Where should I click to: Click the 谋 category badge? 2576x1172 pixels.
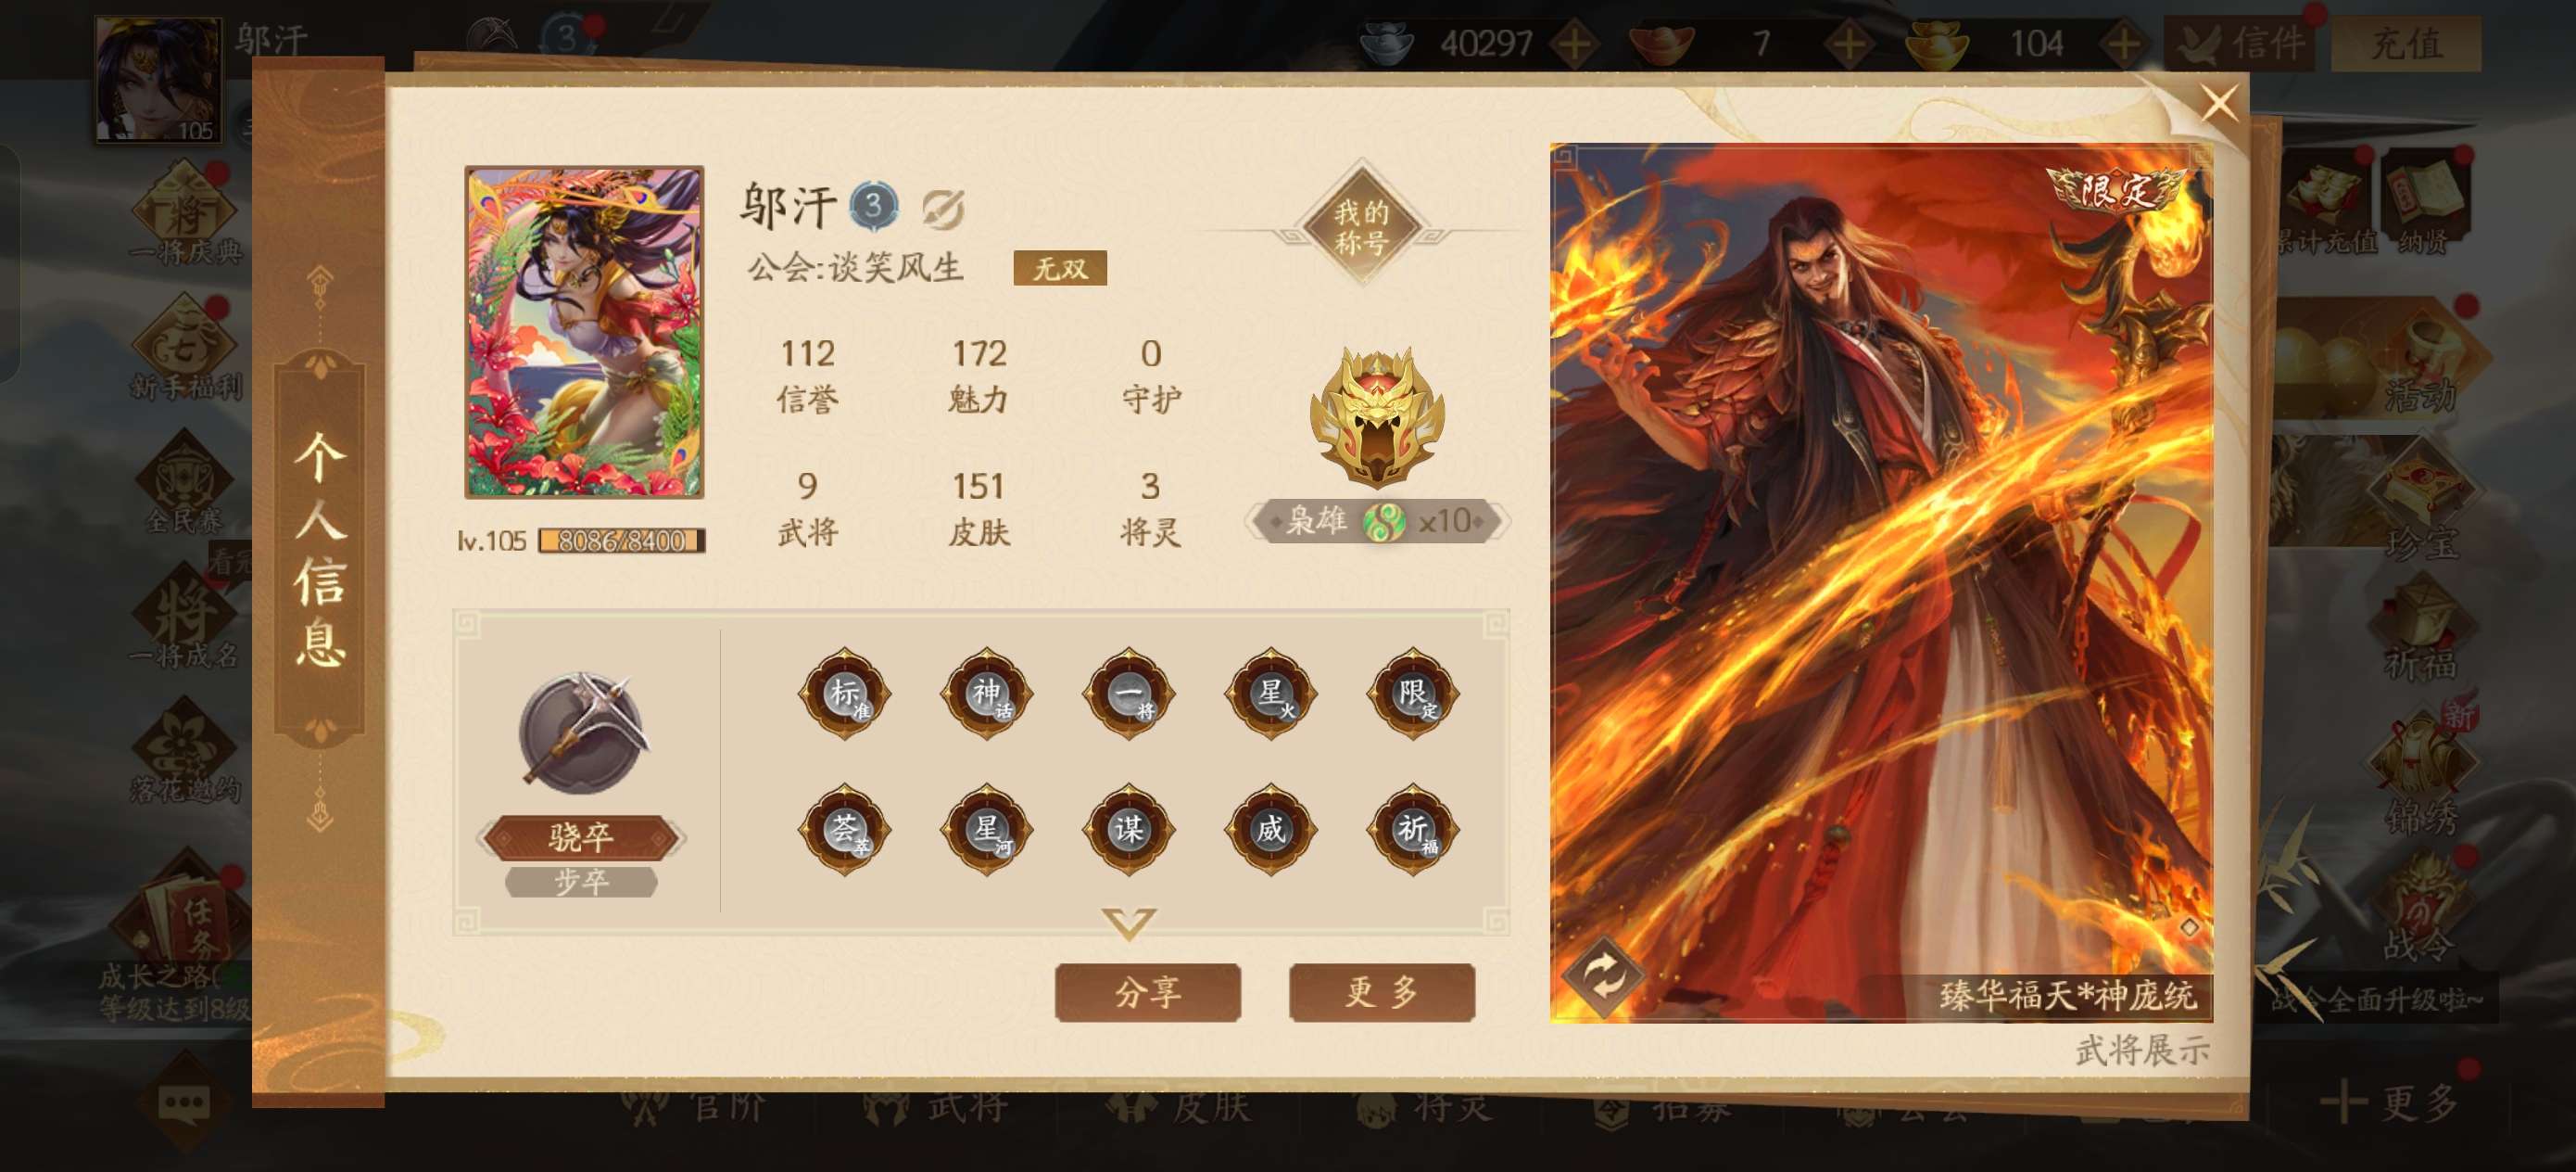(x=1129, y=830)
